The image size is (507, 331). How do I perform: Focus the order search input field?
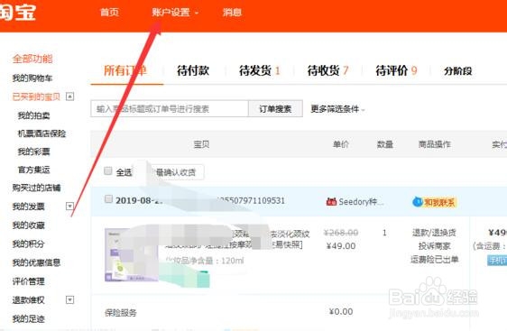170,108
